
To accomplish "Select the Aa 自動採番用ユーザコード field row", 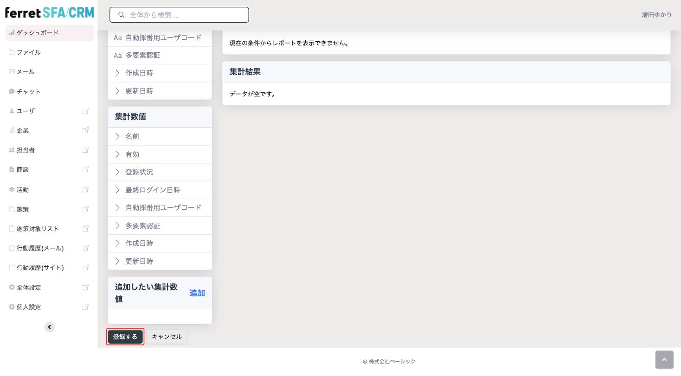I will pos(160,38).
